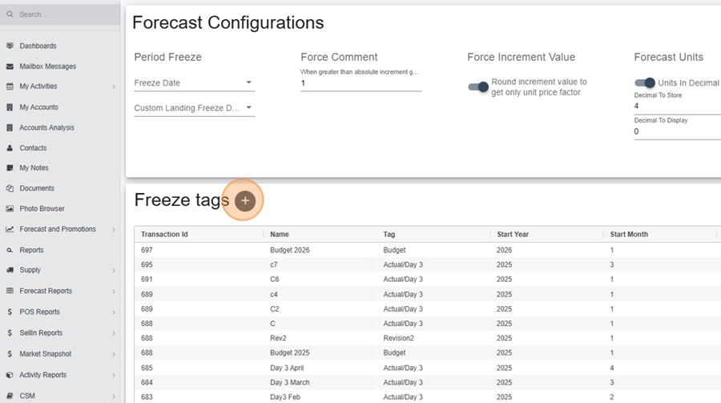Screen dimensions: 721x403
Task: Open Dashboards via its sidebar icon
Action: 10,46
